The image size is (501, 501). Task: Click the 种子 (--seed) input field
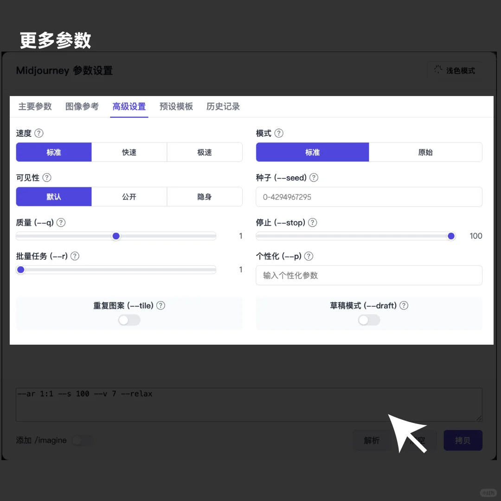point(369,197)
